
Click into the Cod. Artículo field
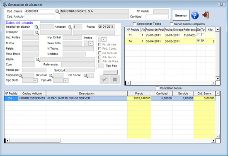click(40, 17)
